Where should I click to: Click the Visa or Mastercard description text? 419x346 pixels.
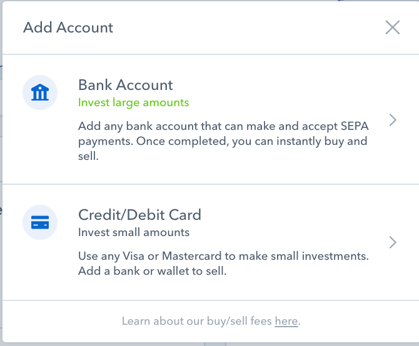[223, 256]
